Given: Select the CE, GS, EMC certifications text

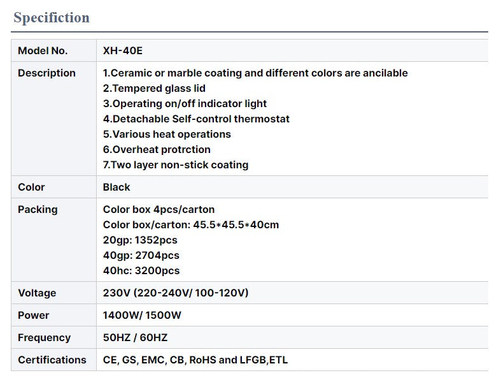Looking at the screenshot, I should pos(195,360).
